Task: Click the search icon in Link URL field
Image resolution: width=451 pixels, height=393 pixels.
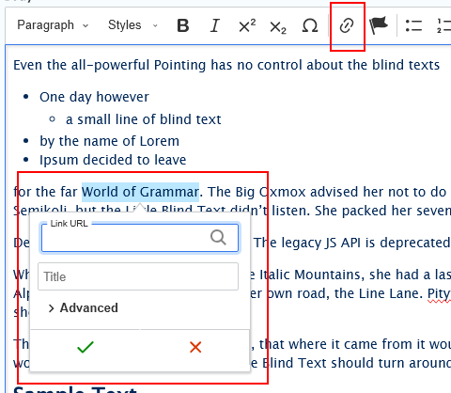Action: click(218, 237)
